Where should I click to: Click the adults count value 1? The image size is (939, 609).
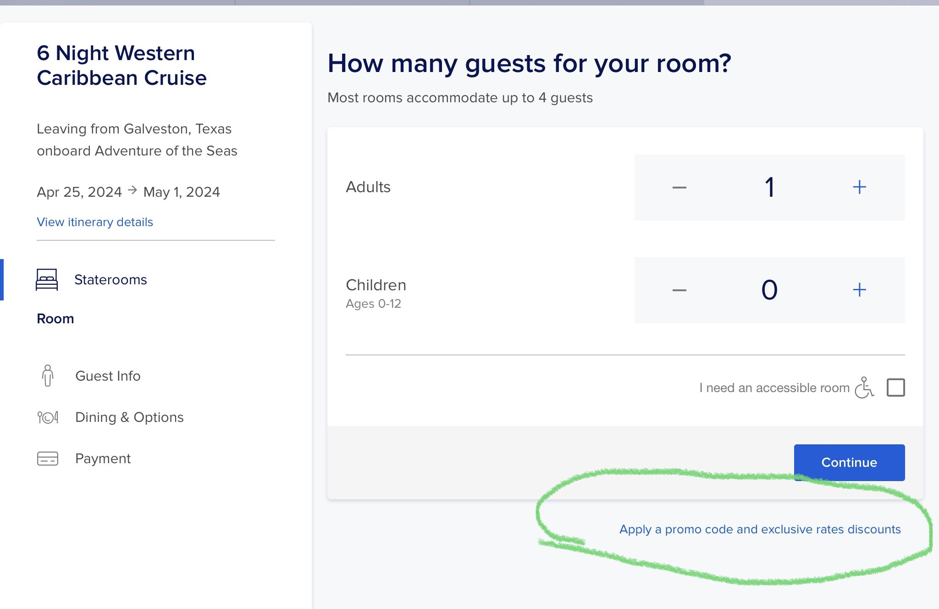pyautogui.click(x=769, y=188)
